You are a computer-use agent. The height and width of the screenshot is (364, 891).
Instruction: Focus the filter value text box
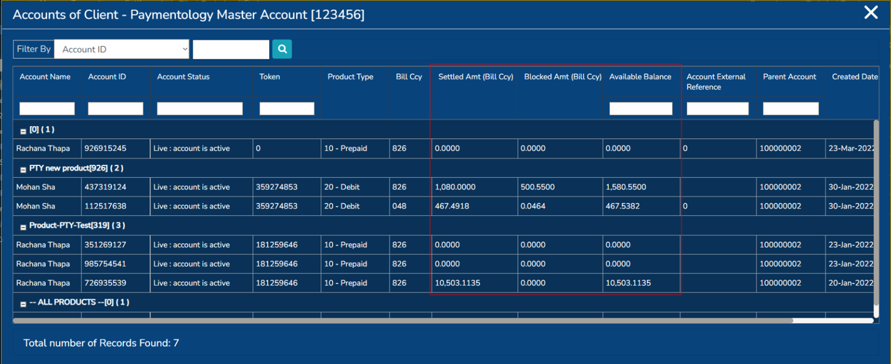[231, 49]
